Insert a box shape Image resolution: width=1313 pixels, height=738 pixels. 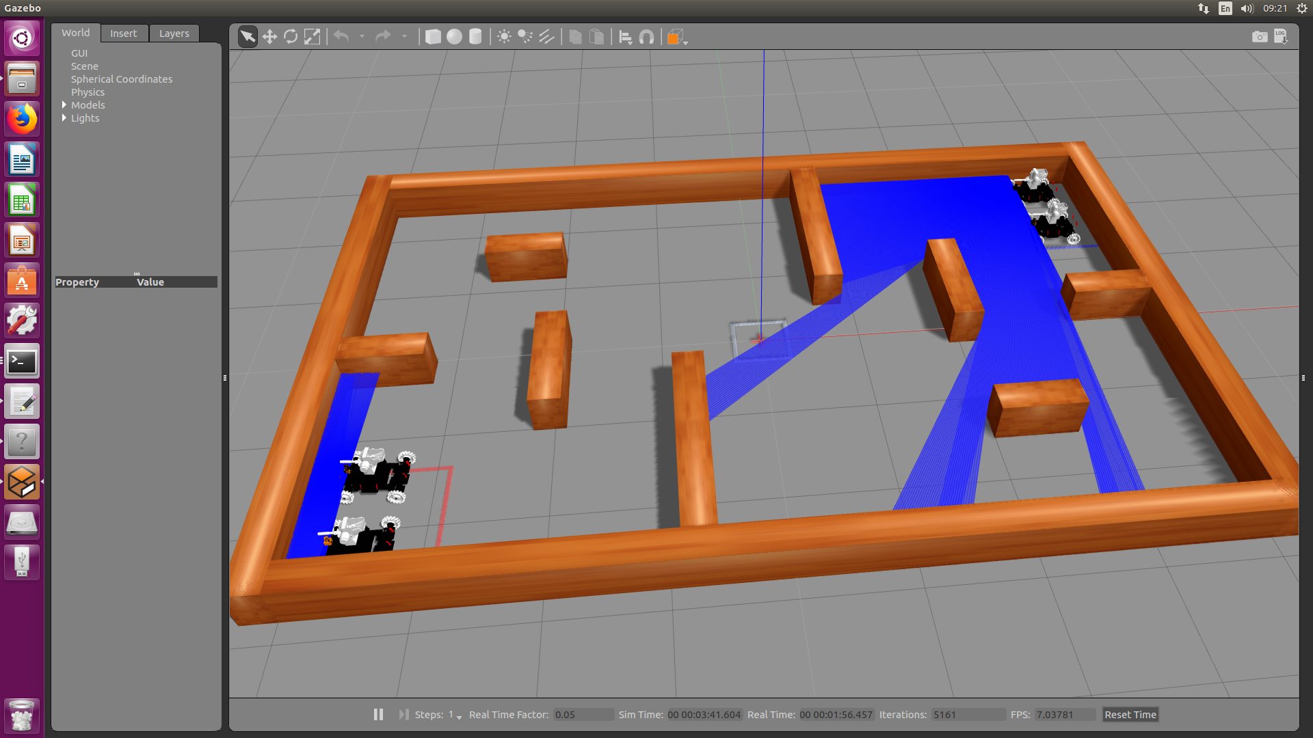433,36
